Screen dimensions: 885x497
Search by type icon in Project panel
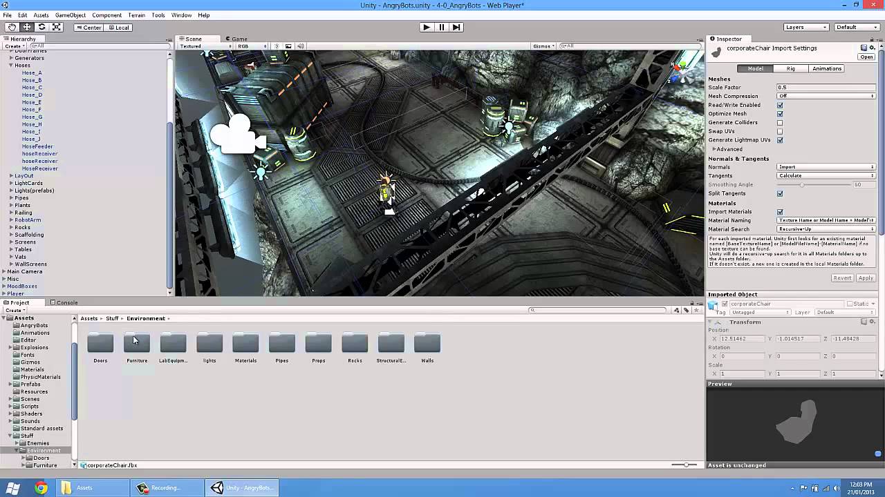(677, 310)
